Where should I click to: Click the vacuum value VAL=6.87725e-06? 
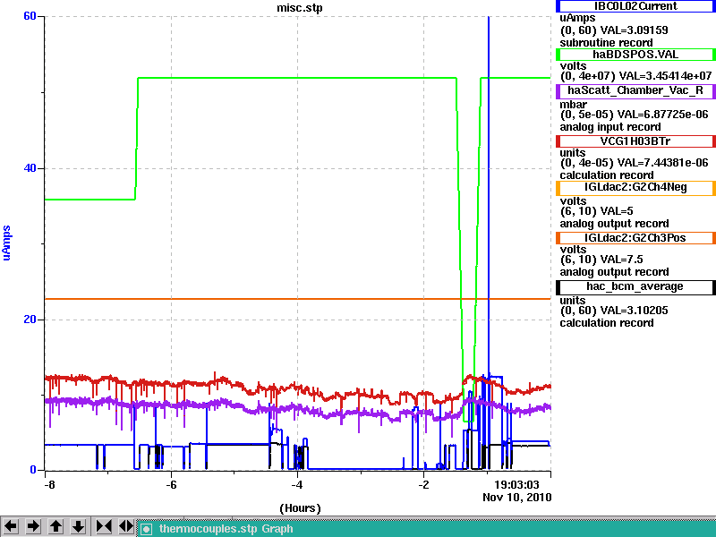662,115
